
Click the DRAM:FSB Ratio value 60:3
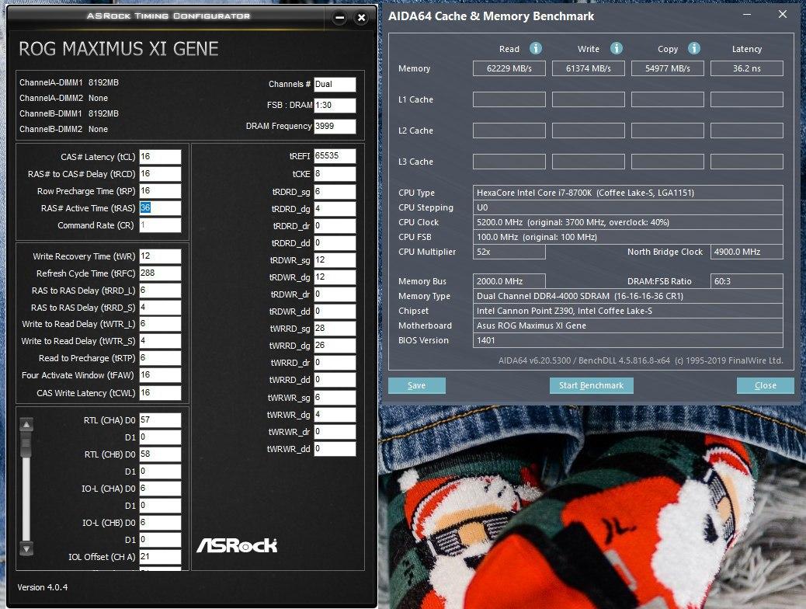pyautogui.click(x=747, y=281)
